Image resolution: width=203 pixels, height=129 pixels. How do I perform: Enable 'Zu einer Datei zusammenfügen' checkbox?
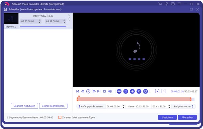pos(60,118)
